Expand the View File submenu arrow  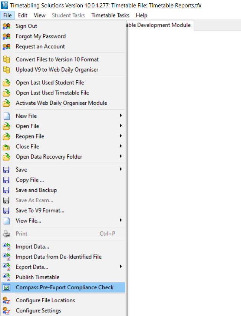pyautogui.click(x=121, y=220)
